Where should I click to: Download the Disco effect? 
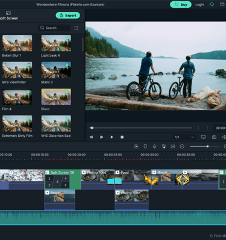click(67, 92)
